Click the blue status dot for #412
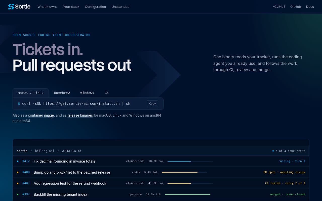 coord(18,161)
